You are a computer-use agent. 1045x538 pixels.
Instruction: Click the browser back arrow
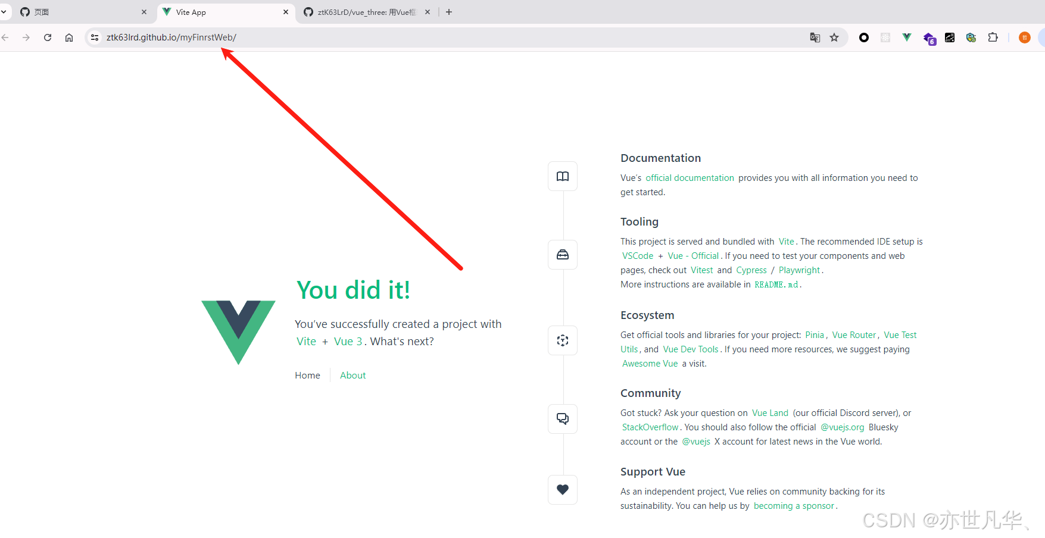click(x=5, y=37)
